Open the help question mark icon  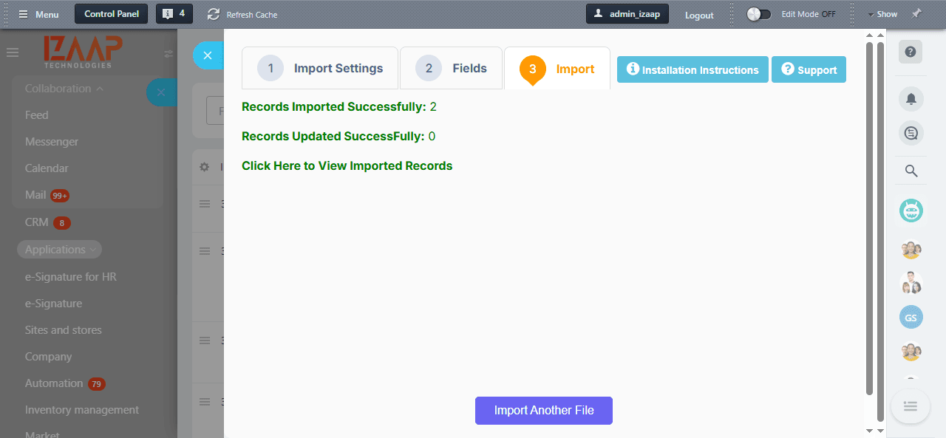pos(911,52)
